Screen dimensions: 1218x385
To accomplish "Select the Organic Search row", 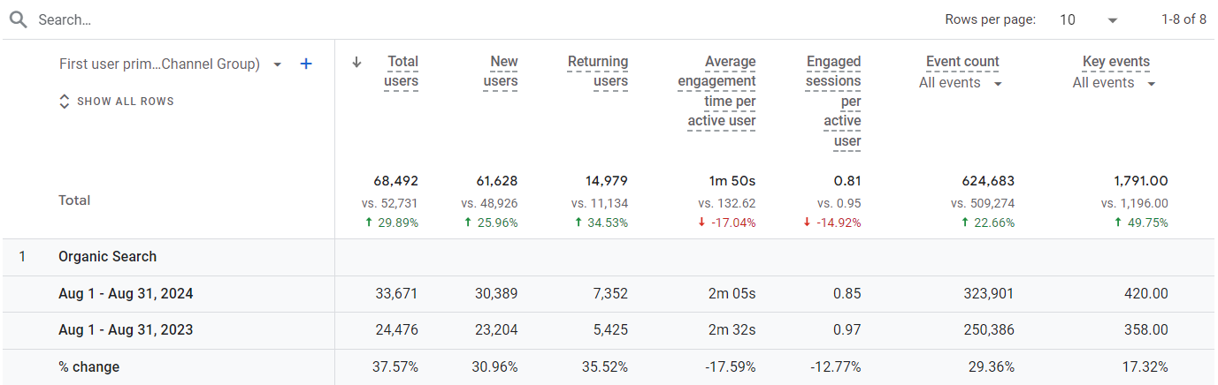I will (x=107, y=257).
